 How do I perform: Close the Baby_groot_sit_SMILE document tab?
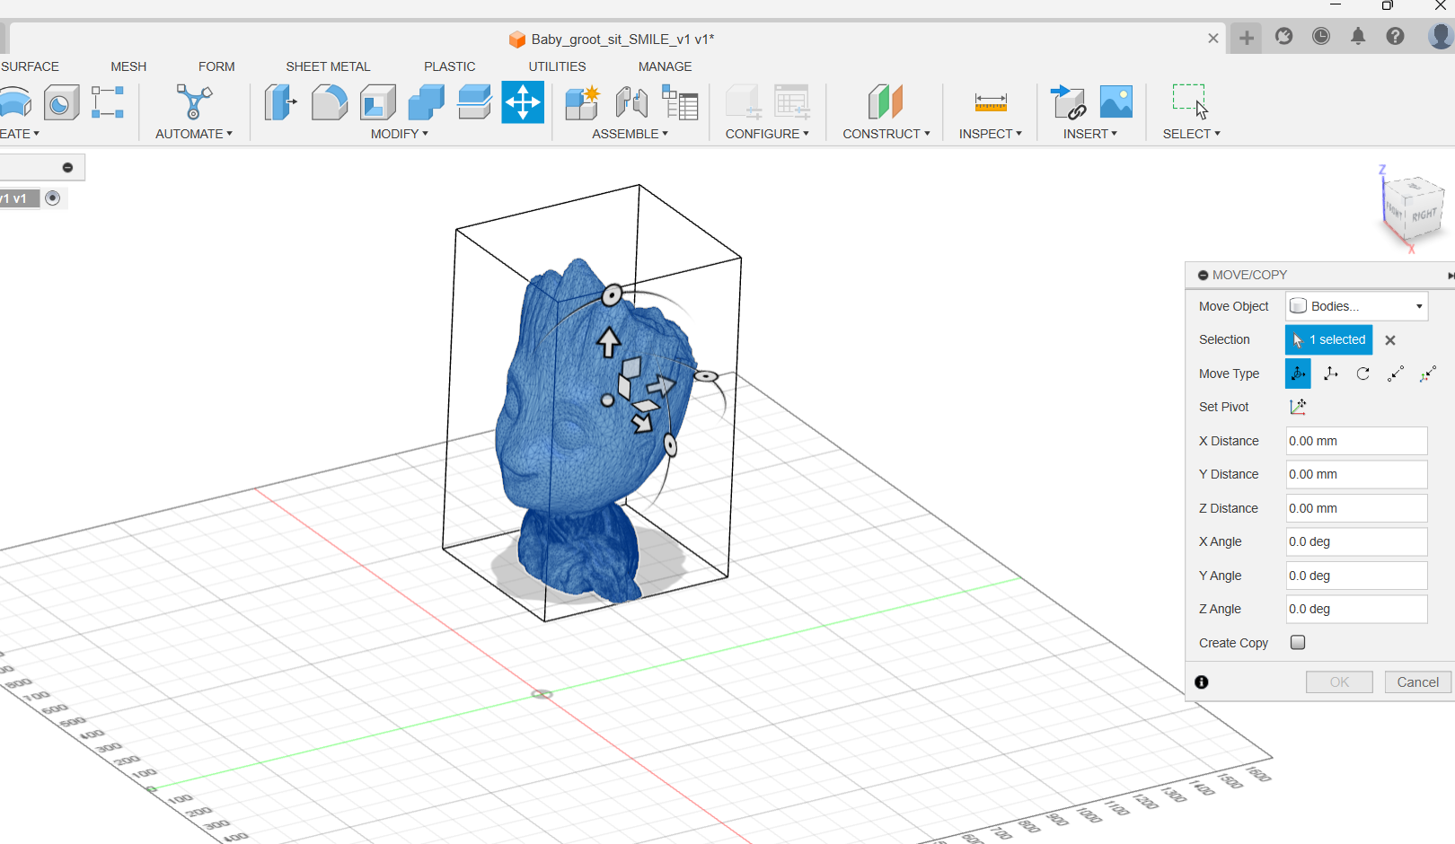[x=1213, y=39]
